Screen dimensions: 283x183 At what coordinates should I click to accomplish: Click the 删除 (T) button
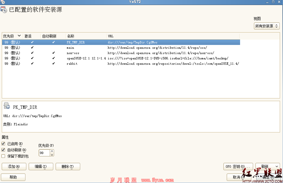pyautogui.click(x=68, y=167)
